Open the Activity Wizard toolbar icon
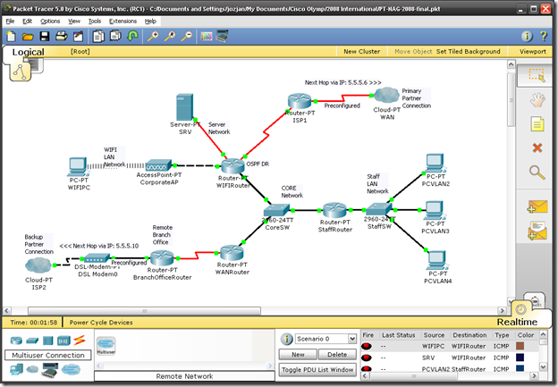This screenshot has width=558, height=387. [78, 36]
